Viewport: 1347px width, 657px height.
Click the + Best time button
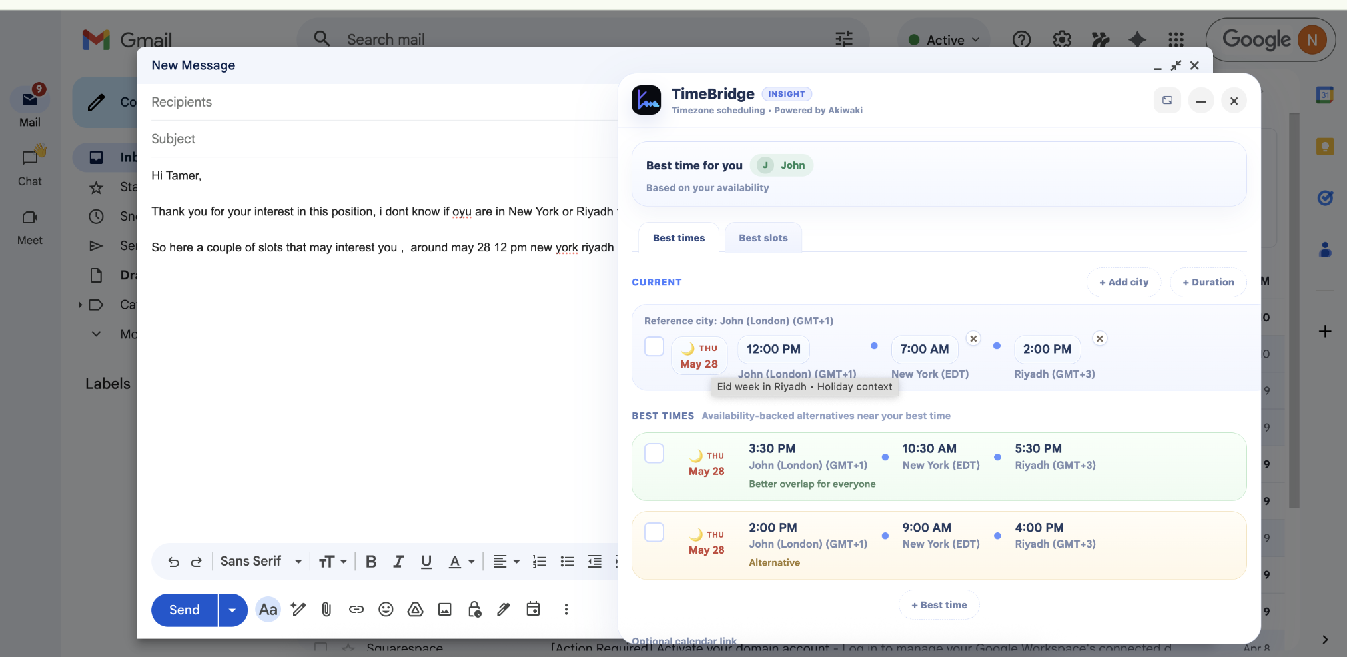tap(939, 605)
